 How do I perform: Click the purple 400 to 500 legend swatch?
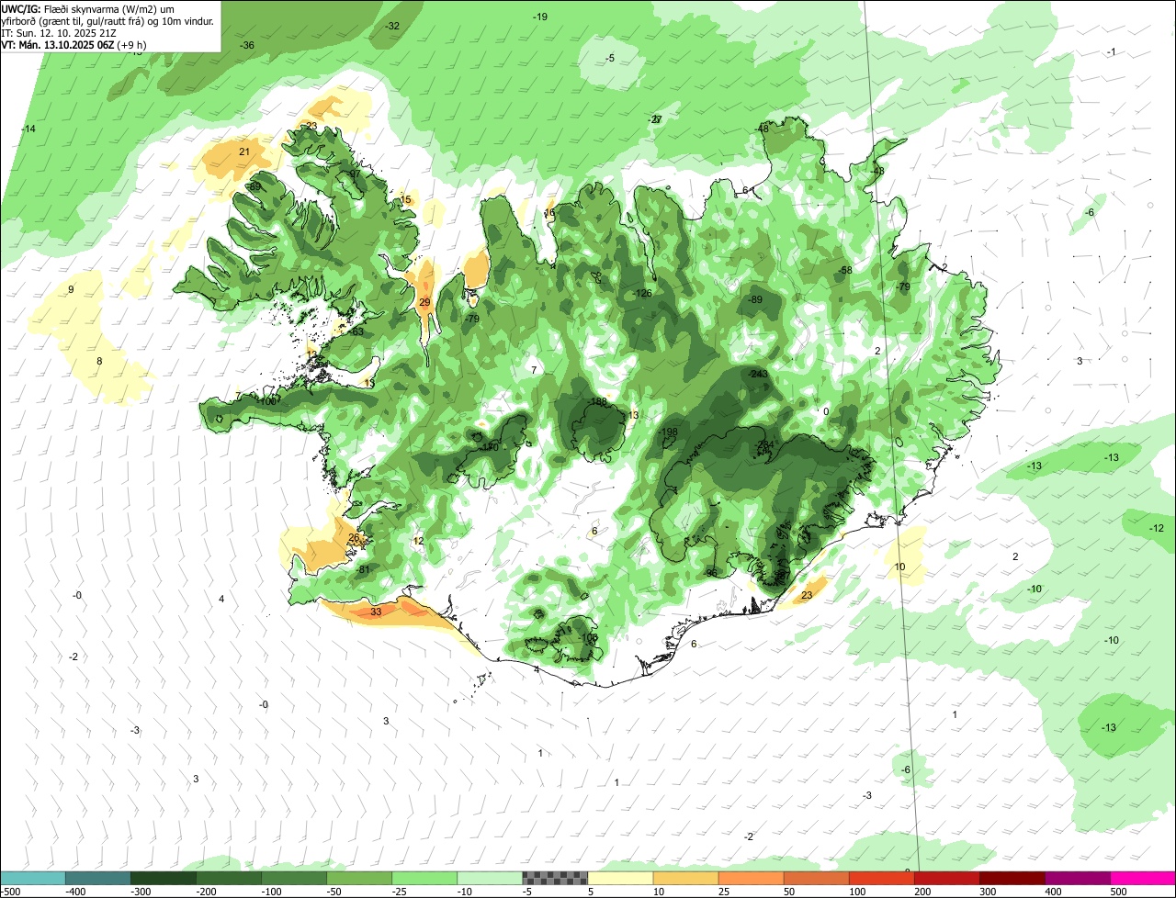tap(1078, 878)
